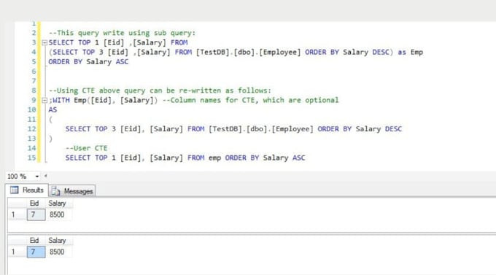Click line number 12 in the margin
496x275 pixels.
32,129
